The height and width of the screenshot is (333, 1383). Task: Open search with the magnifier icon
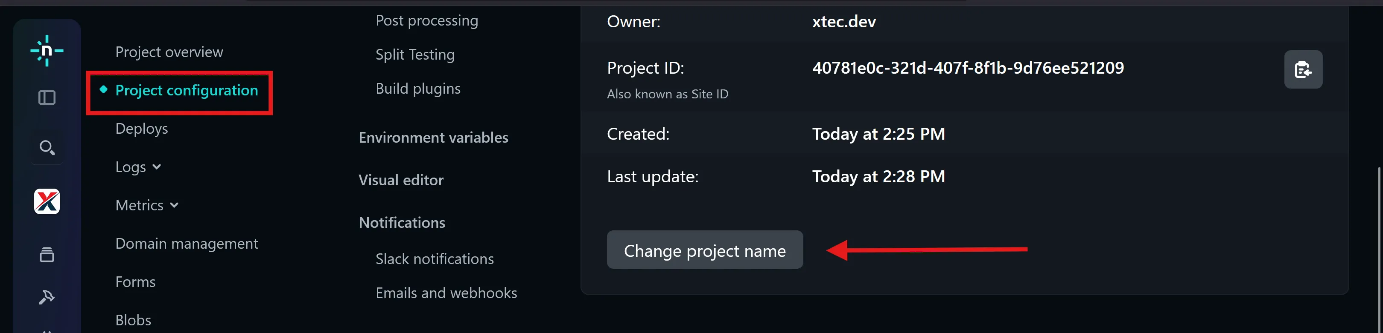tap(47, 147)
